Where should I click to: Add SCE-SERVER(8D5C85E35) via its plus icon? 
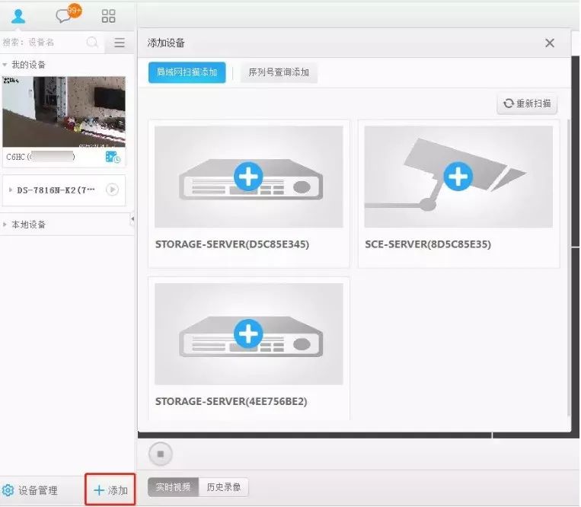[x=458, y=177]
